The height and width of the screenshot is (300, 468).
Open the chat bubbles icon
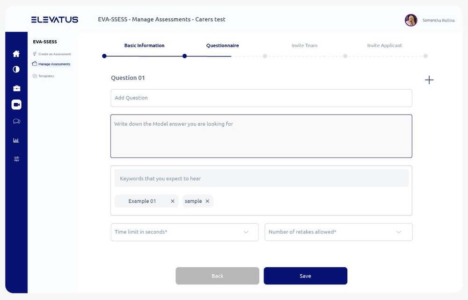[16, 121]
